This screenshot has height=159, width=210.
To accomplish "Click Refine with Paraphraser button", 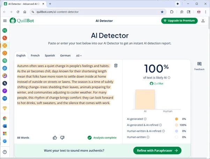I will (157, 151).
